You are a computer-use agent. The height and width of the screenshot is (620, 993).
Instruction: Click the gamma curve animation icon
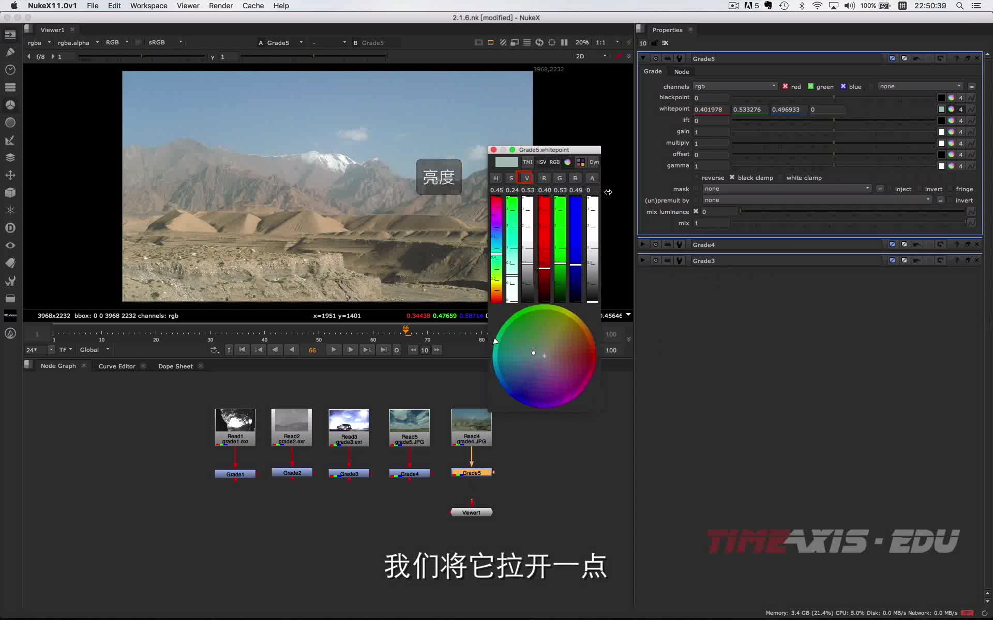point(971,166)
